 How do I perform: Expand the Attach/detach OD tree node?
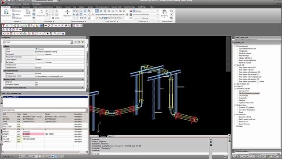[x=235, y=84]
